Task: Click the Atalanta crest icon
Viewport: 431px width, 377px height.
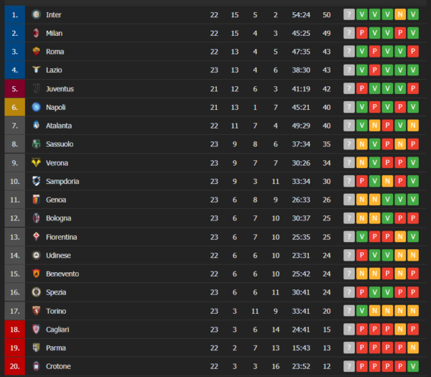Action: (36, 126)
